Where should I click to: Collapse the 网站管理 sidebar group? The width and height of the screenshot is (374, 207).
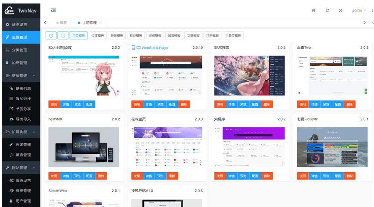tap(21, 168)
